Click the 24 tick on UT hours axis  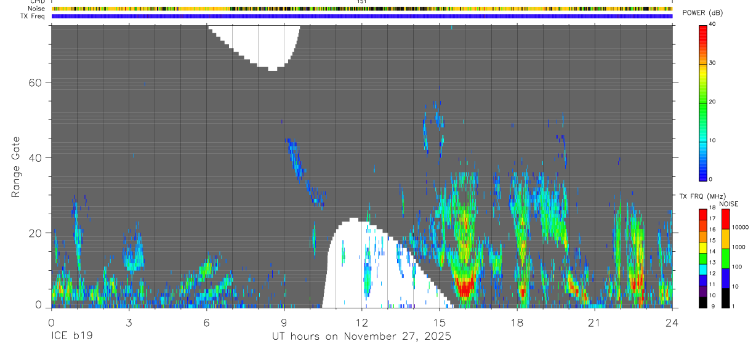[x=672, y=322]
